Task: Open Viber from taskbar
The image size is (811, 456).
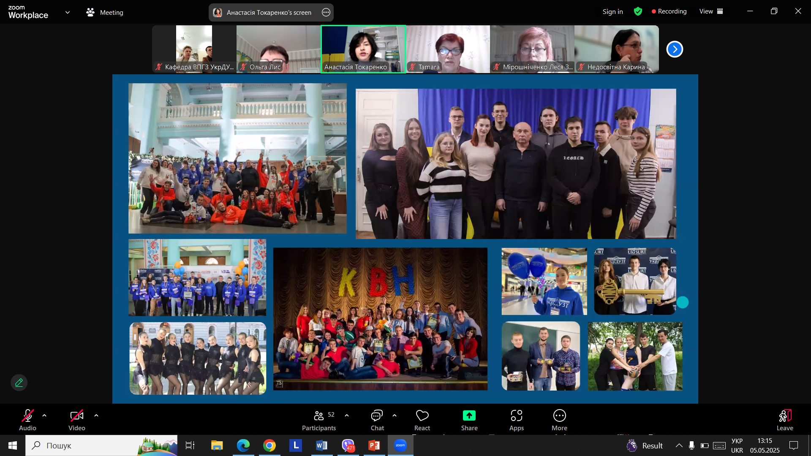Action: click(348, 445)
